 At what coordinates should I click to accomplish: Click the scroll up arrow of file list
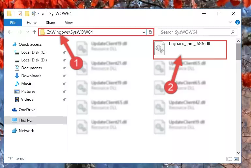[x=238, y=41]
